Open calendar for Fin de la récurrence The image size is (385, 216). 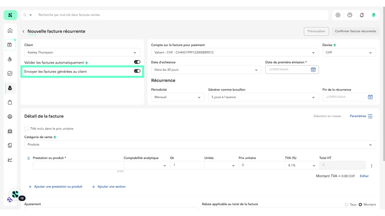tap(370, 97)
